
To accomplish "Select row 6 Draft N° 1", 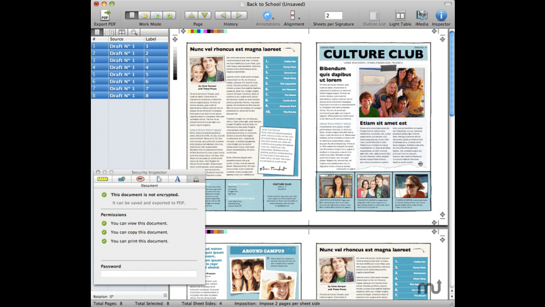I will point(130,81).
